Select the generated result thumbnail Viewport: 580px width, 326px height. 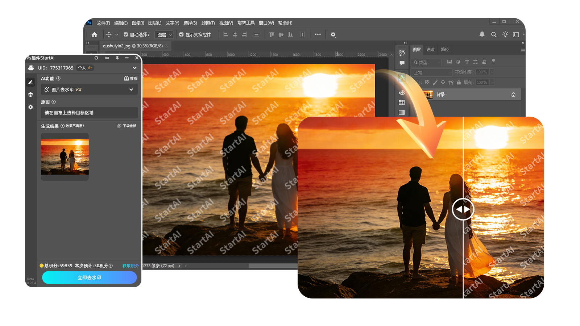coord(65,156)
